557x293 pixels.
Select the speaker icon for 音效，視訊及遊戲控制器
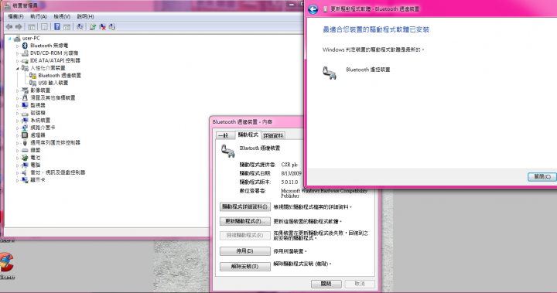point(25,172)
